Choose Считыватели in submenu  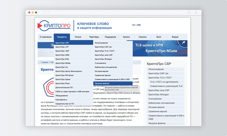[113, 63]
